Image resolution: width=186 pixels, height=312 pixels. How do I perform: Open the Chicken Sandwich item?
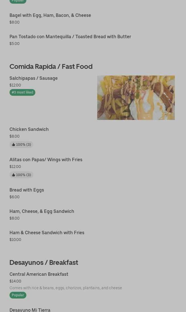(x=29, y=129)
